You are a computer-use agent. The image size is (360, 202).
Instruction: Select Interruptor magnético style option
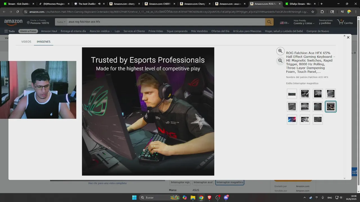click(x=229, y=182)
